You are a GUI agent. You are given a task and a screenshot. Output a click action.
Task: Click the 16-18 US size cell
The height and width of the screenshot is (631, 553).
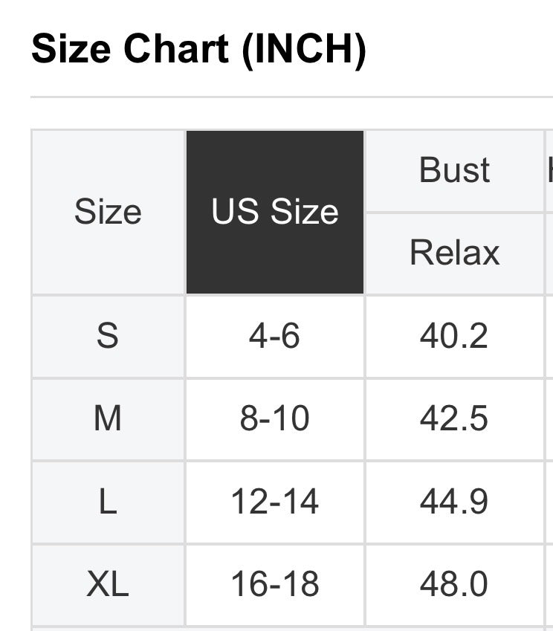pyautogui.click(x=275, y=584)
